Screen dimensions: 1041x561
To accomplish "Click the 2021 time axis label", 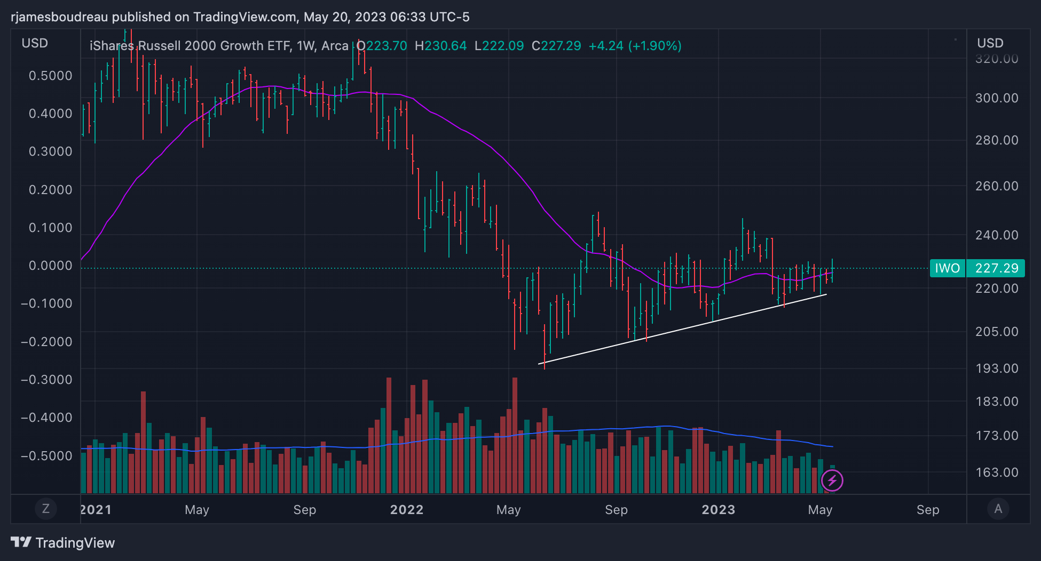I will 96,510.
